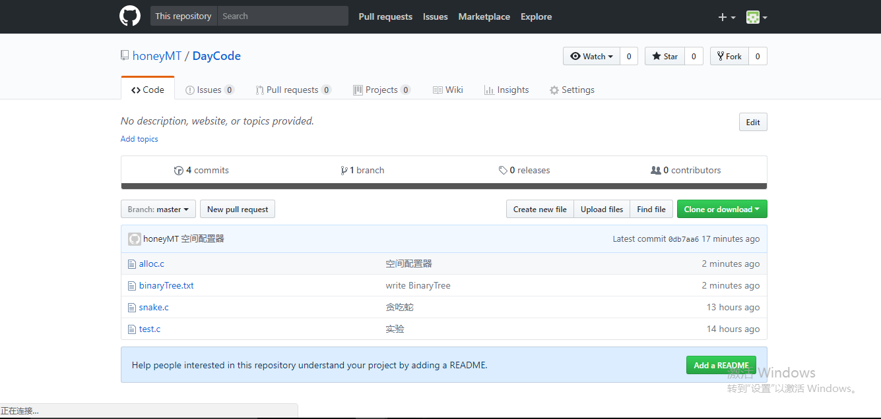Screen dimensions: 881x419
Task: Open Explore in top navigation
Action: pos(536,17)
